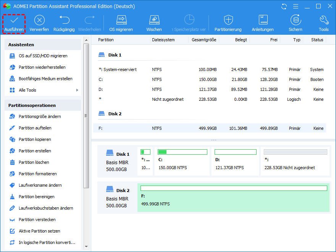The image size is (336, 252).
Task: Click the F: partition usage bar
Action: point(233,188)
